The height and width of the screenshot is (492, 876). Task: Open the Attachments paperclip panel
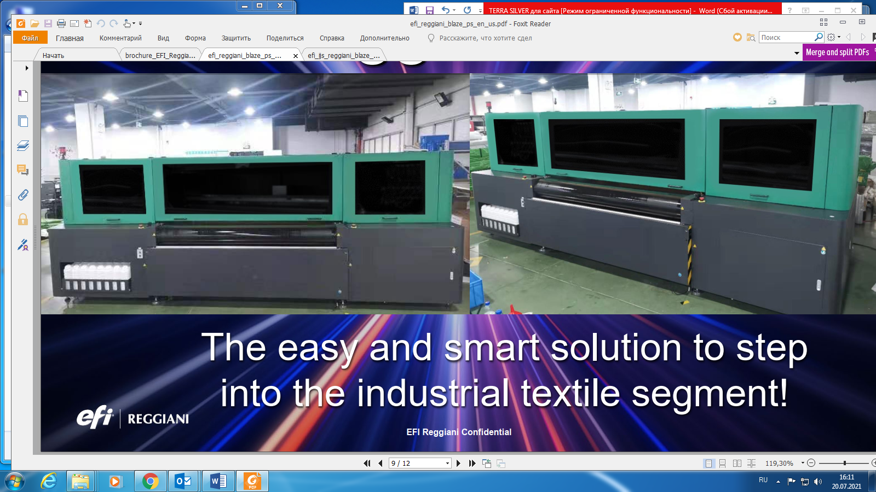coord(23,195)
